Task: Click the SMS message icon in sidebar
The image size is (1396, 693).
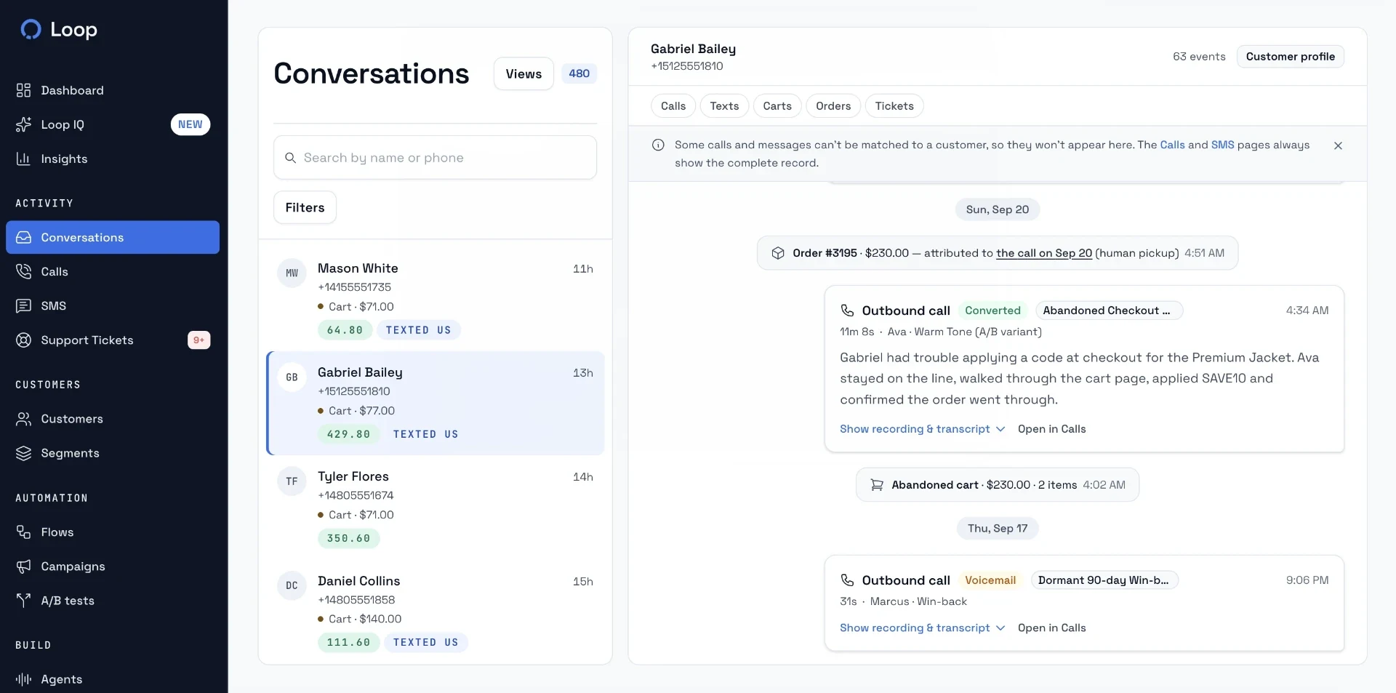Action: (x=23, y=305)
